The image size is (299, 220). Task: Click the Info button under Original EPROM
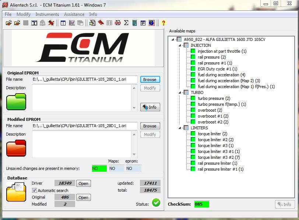tap(150, 107)
